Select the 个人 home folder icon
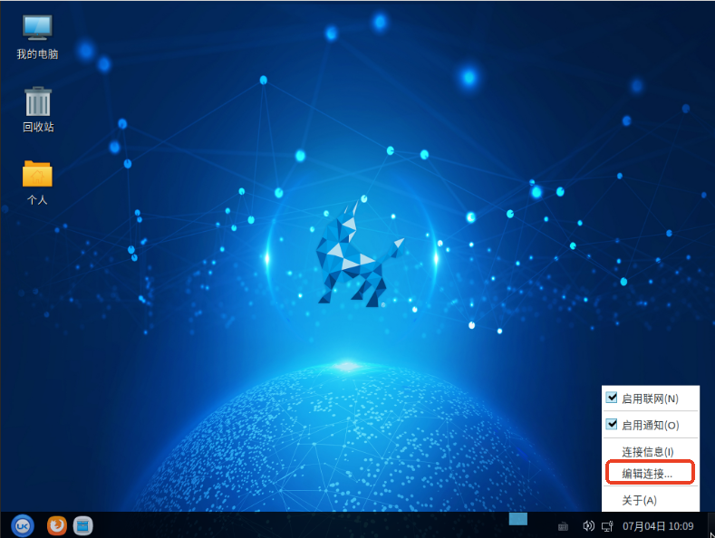This screenshot has height=538, width=715. pyautogui.click(x=37, y=182)
